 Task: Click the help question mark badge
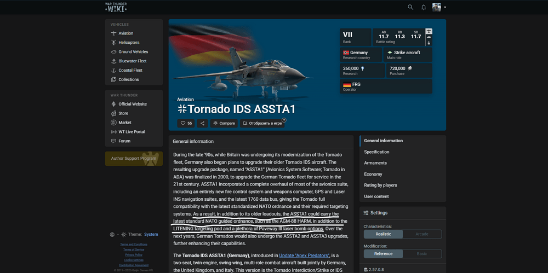pos(284,120)
